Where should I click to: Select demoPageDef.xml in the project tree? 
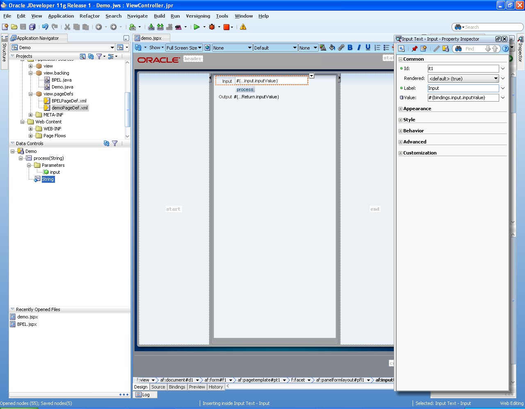tap(70, 108)
